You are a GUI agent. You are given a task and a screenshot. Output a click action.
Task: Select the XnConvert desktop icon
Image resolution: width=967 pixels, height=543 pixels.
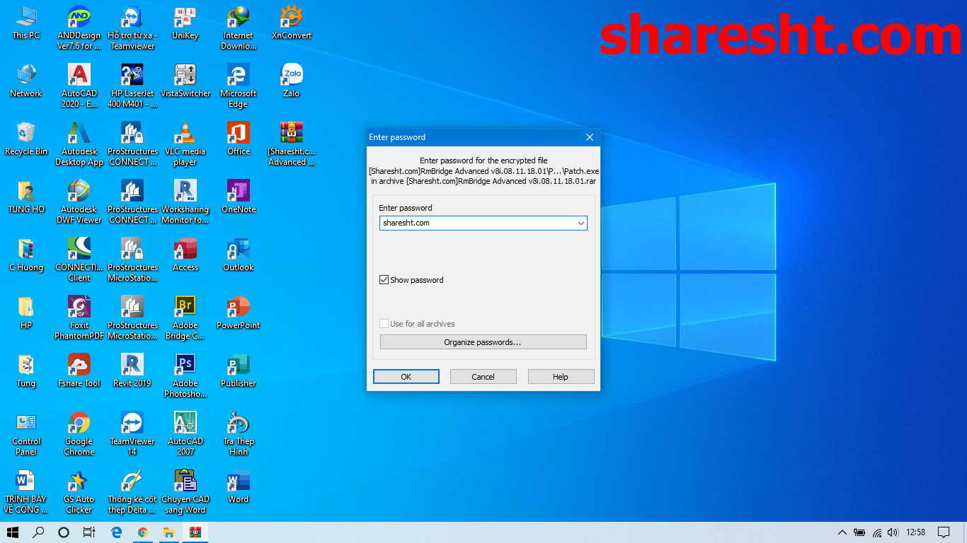pos(292,23)
